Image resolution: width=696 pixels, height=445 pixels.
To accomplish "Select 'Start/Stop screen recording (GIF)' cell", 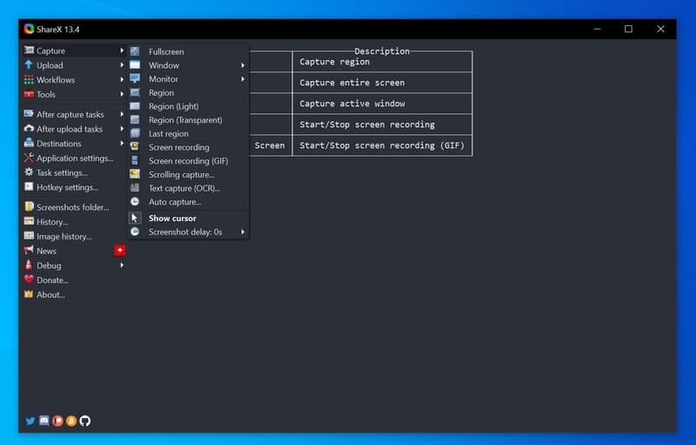I will tap(382, 145).
